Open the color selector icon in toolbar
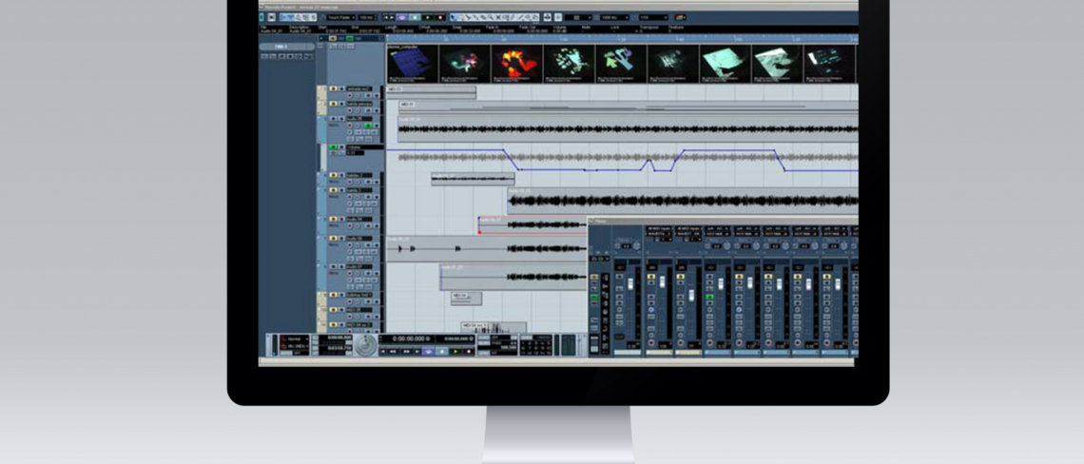The width and height of the screenshot is (1084, 464). tap(680, 17)
